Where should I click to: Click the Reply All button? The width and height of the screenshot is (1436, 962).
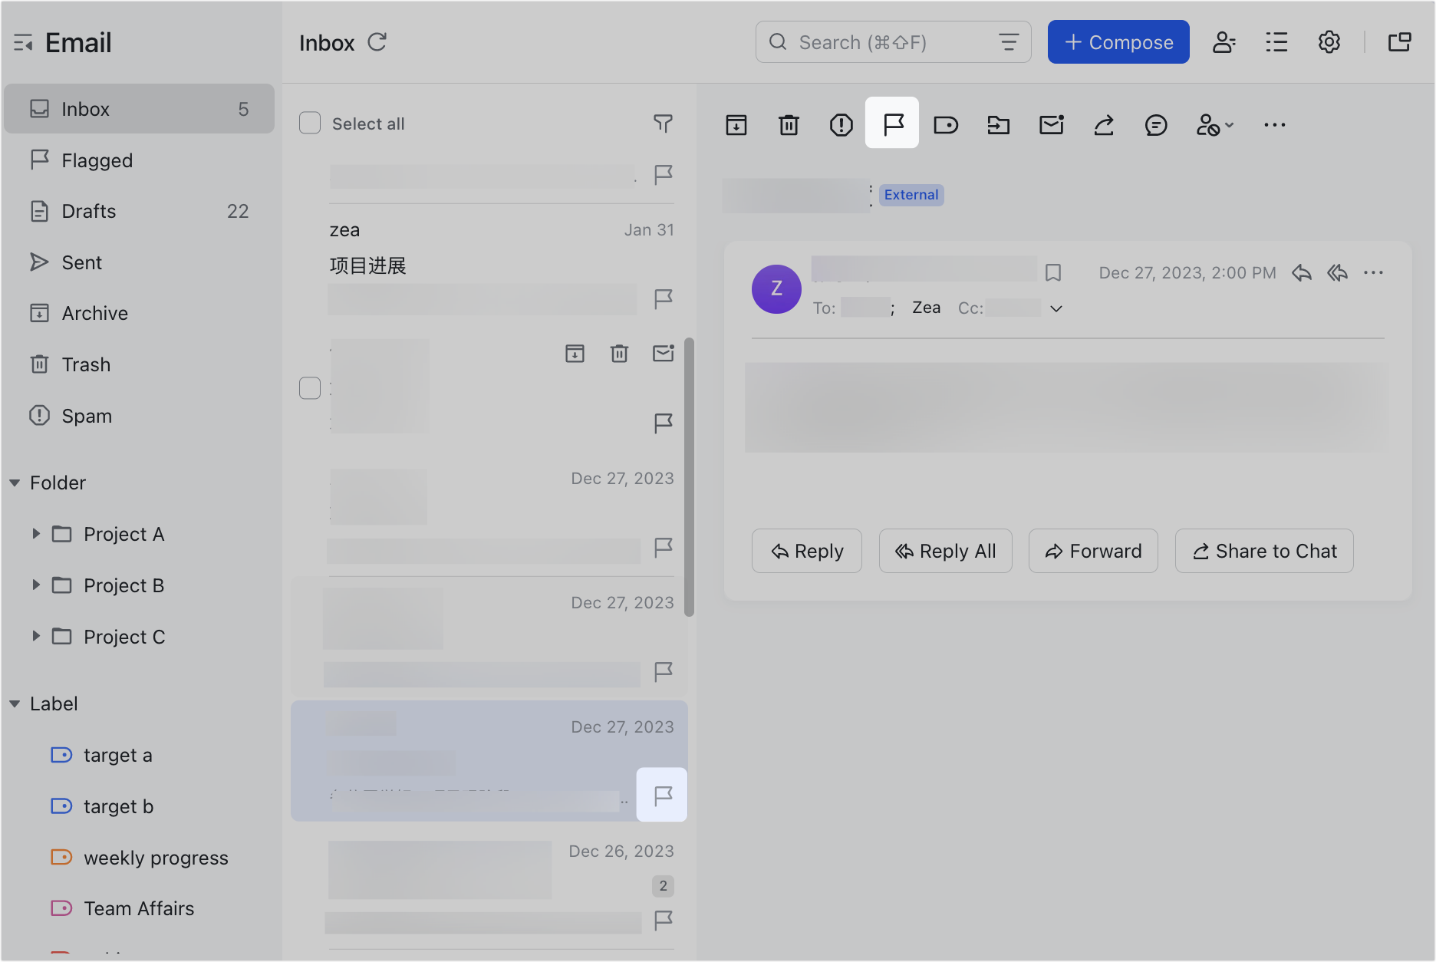pos(945,551)
